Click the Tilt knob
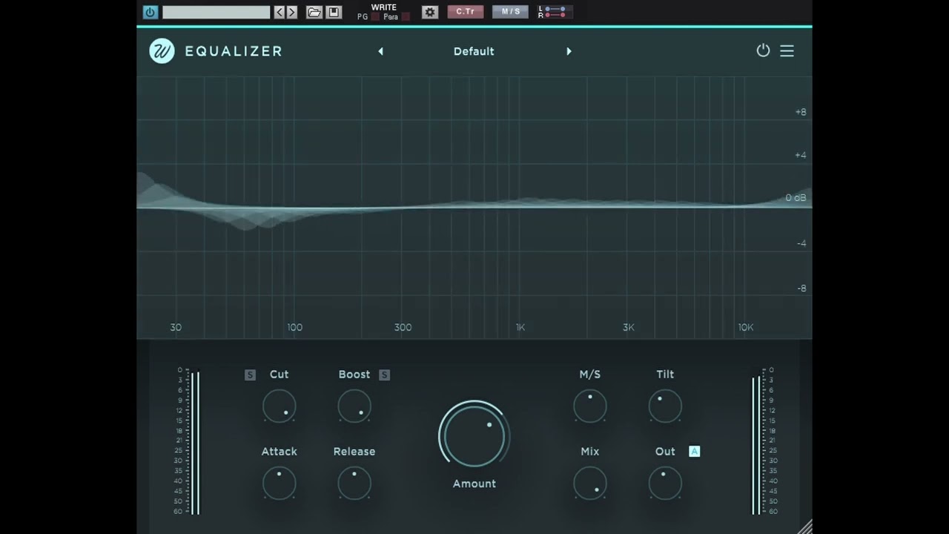 tap(665, 406)
